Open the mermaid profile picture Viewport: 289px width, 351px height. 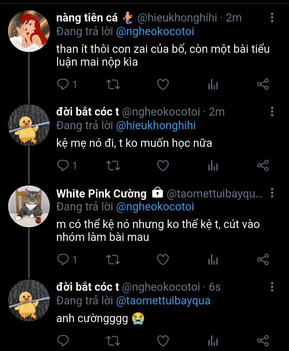[x=29, y=31]
